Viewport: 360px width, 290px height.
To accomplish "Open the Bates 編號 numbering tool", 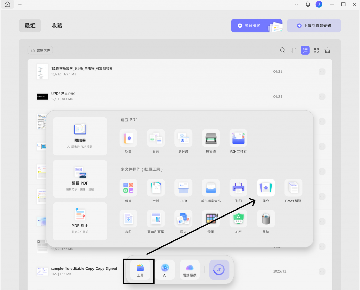I will pyautogui.click(x=294, y=188).
